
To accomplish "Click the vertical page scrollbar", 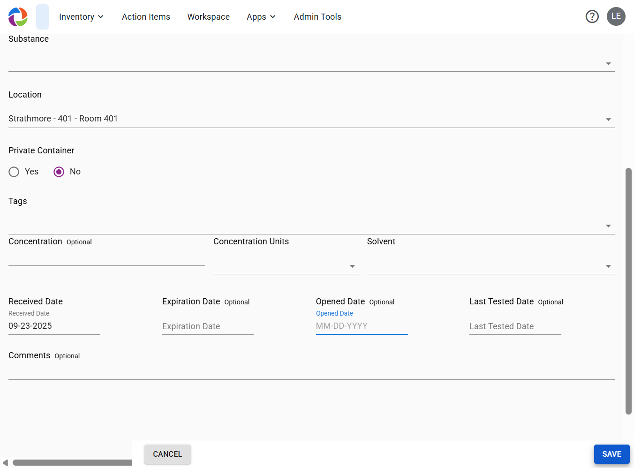I will tap(629, 291).
